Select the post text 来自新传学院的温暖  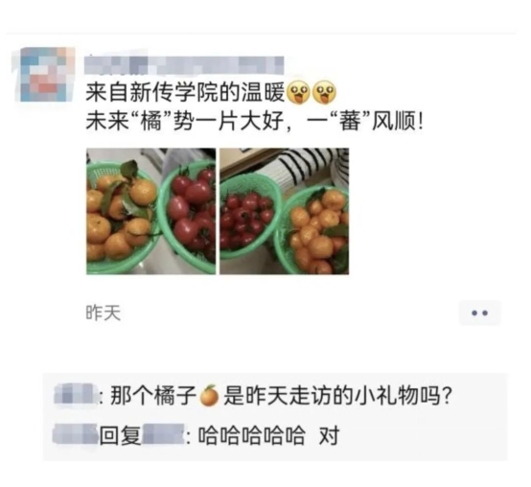(x=185, y=92)
